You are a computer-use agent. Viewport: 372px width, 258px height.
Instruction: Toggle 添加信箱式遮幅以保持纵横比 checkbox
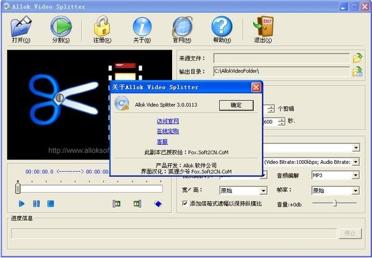185,203
